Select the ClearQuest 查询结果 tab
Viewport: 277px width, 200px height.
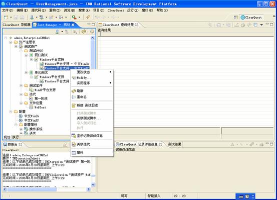(x=118, y=25)
